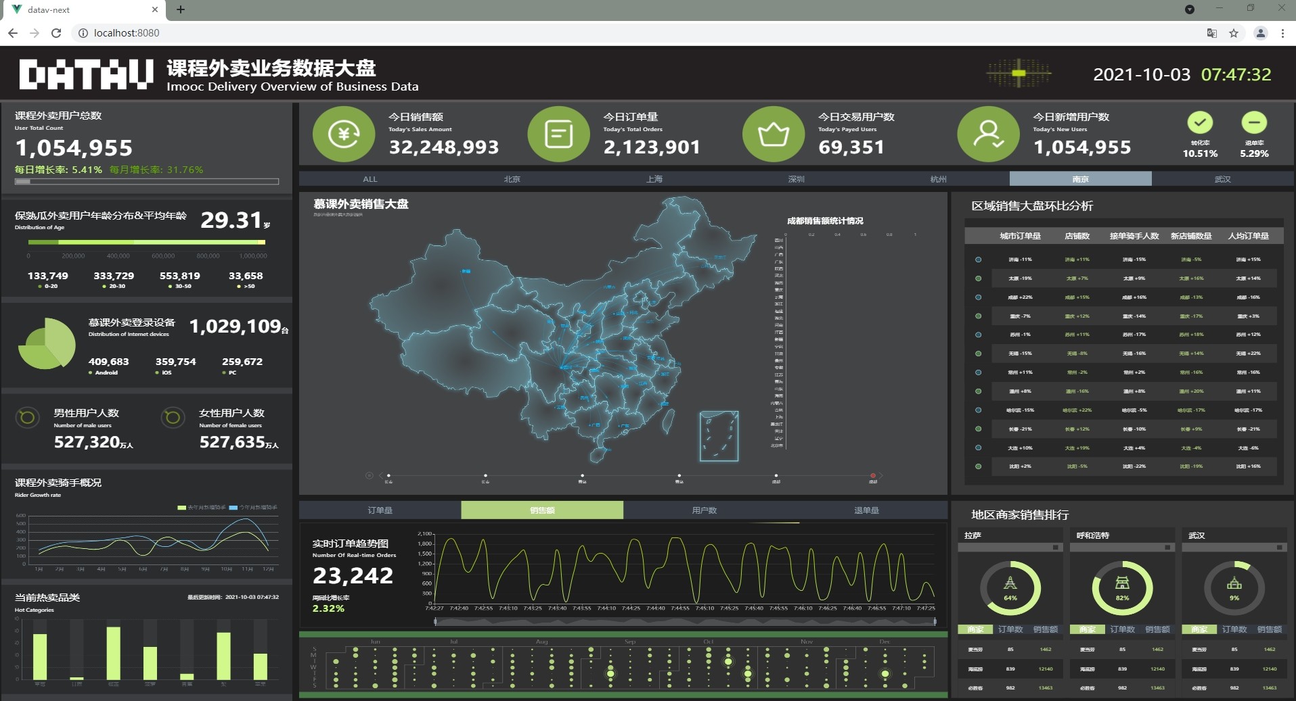Click the right handle of the trend chart zoom slider
1296x701 pixels.
pos(935,621)
